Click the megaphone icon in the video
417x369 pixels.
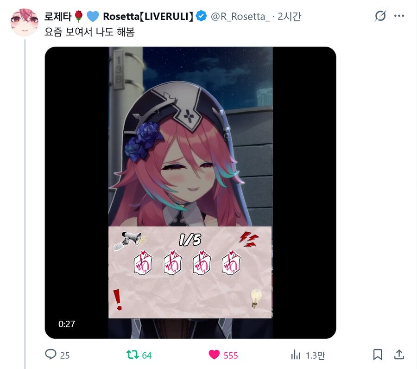pyautogui.click(x=130, y=241)
